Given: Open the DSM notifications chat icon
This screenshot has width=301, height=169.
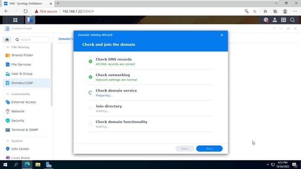Looking at the screenshot, I should coord(266,20).
